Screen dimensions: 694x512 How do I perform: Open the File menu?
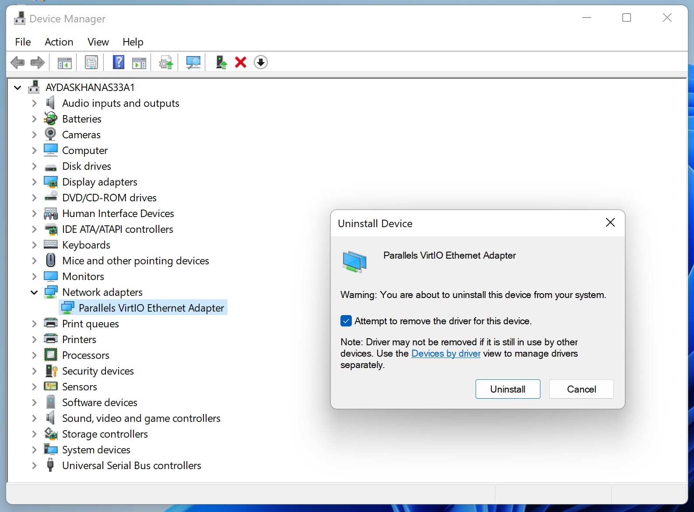(x=23, y=42)
